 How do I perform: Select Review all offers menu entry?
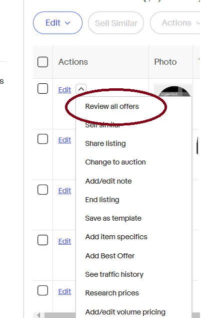pyautogui.click(x=112, y=106)
